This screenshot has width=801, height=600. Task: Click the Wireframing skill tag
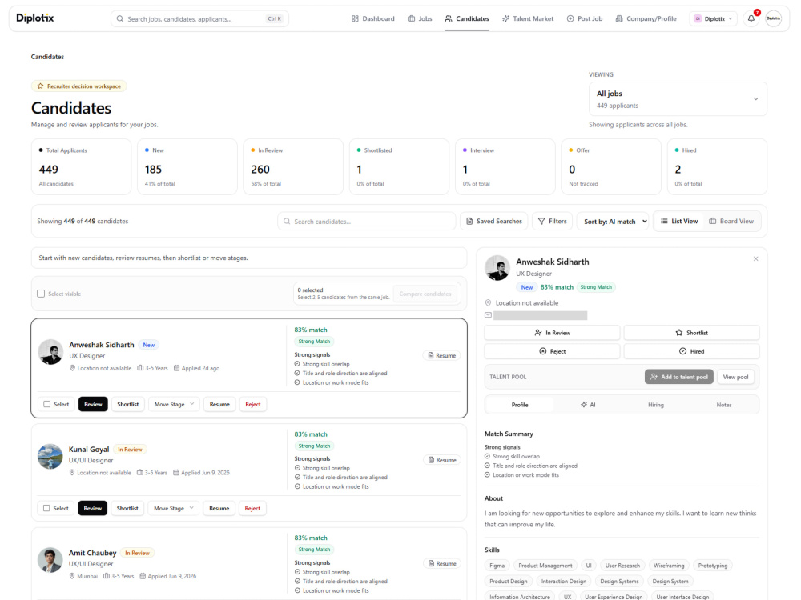point(669,566)
